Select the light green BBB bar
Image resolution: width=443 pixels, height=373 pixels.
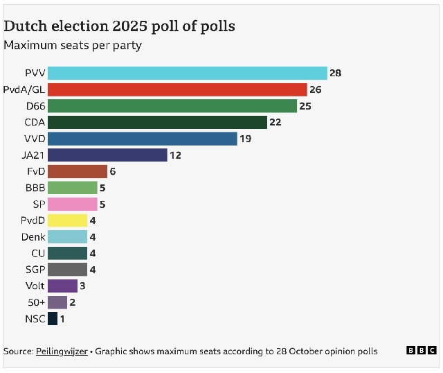[x=73, y=188]
